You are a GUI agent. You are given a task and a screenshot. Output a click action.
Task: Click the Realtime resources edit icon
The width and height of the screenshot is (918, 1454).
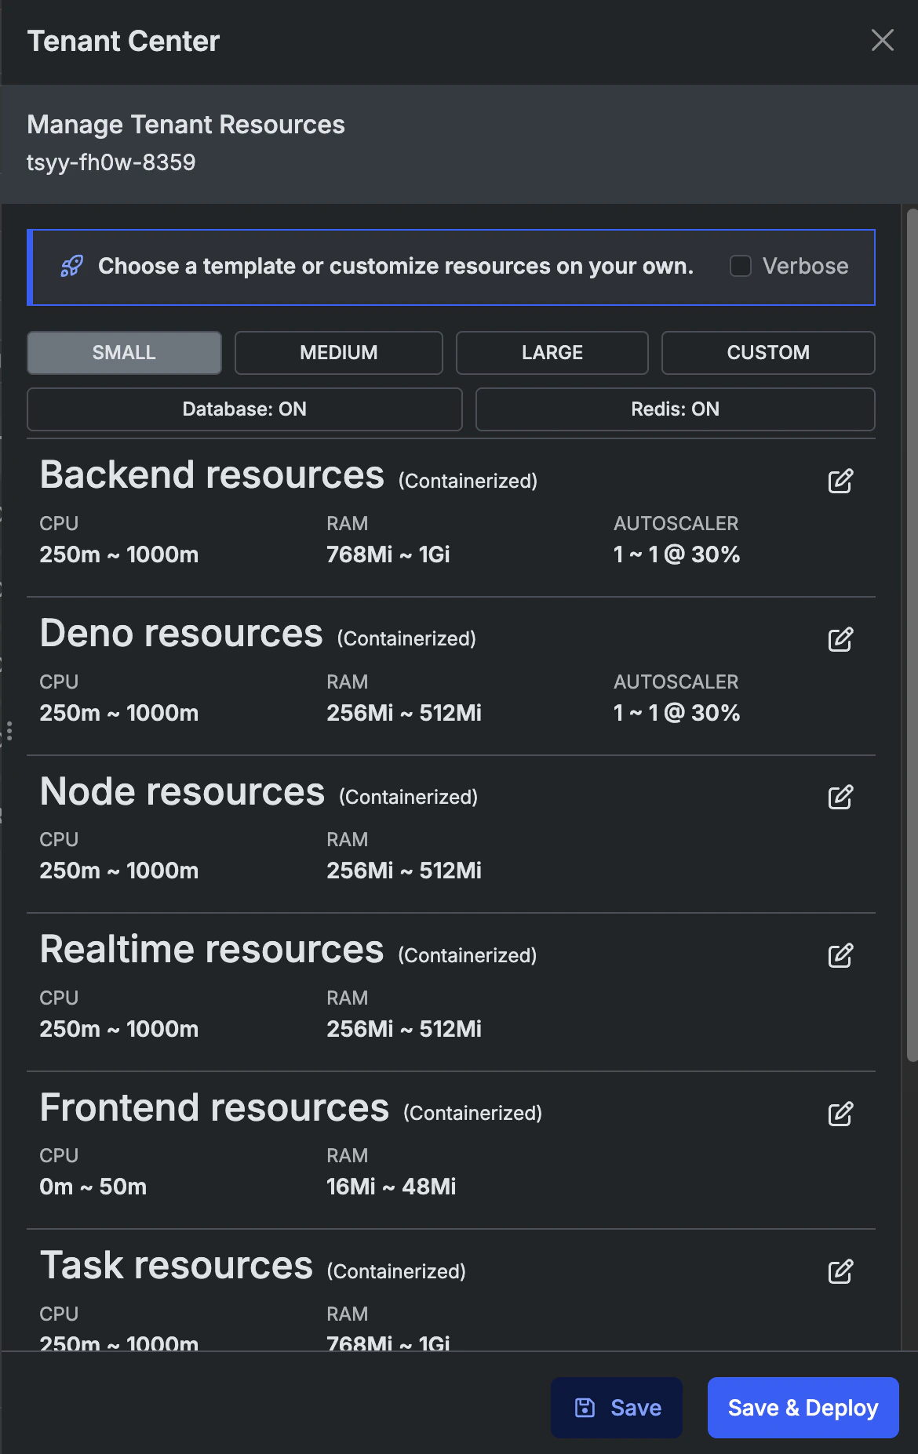840,955
